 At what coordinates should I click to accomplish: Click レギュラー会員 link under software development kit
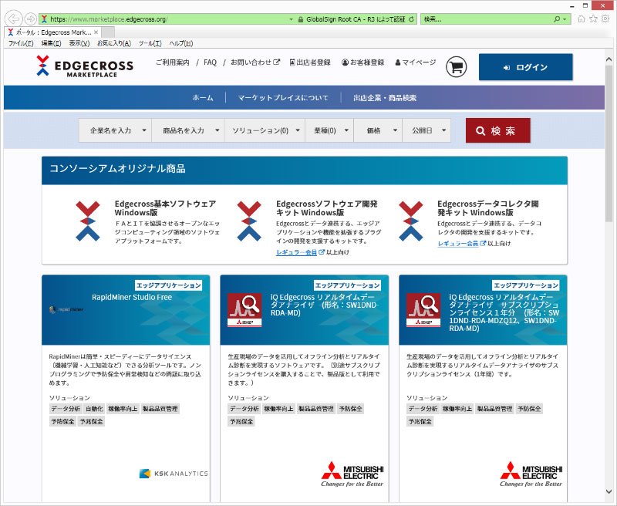(x=296, y=252)
